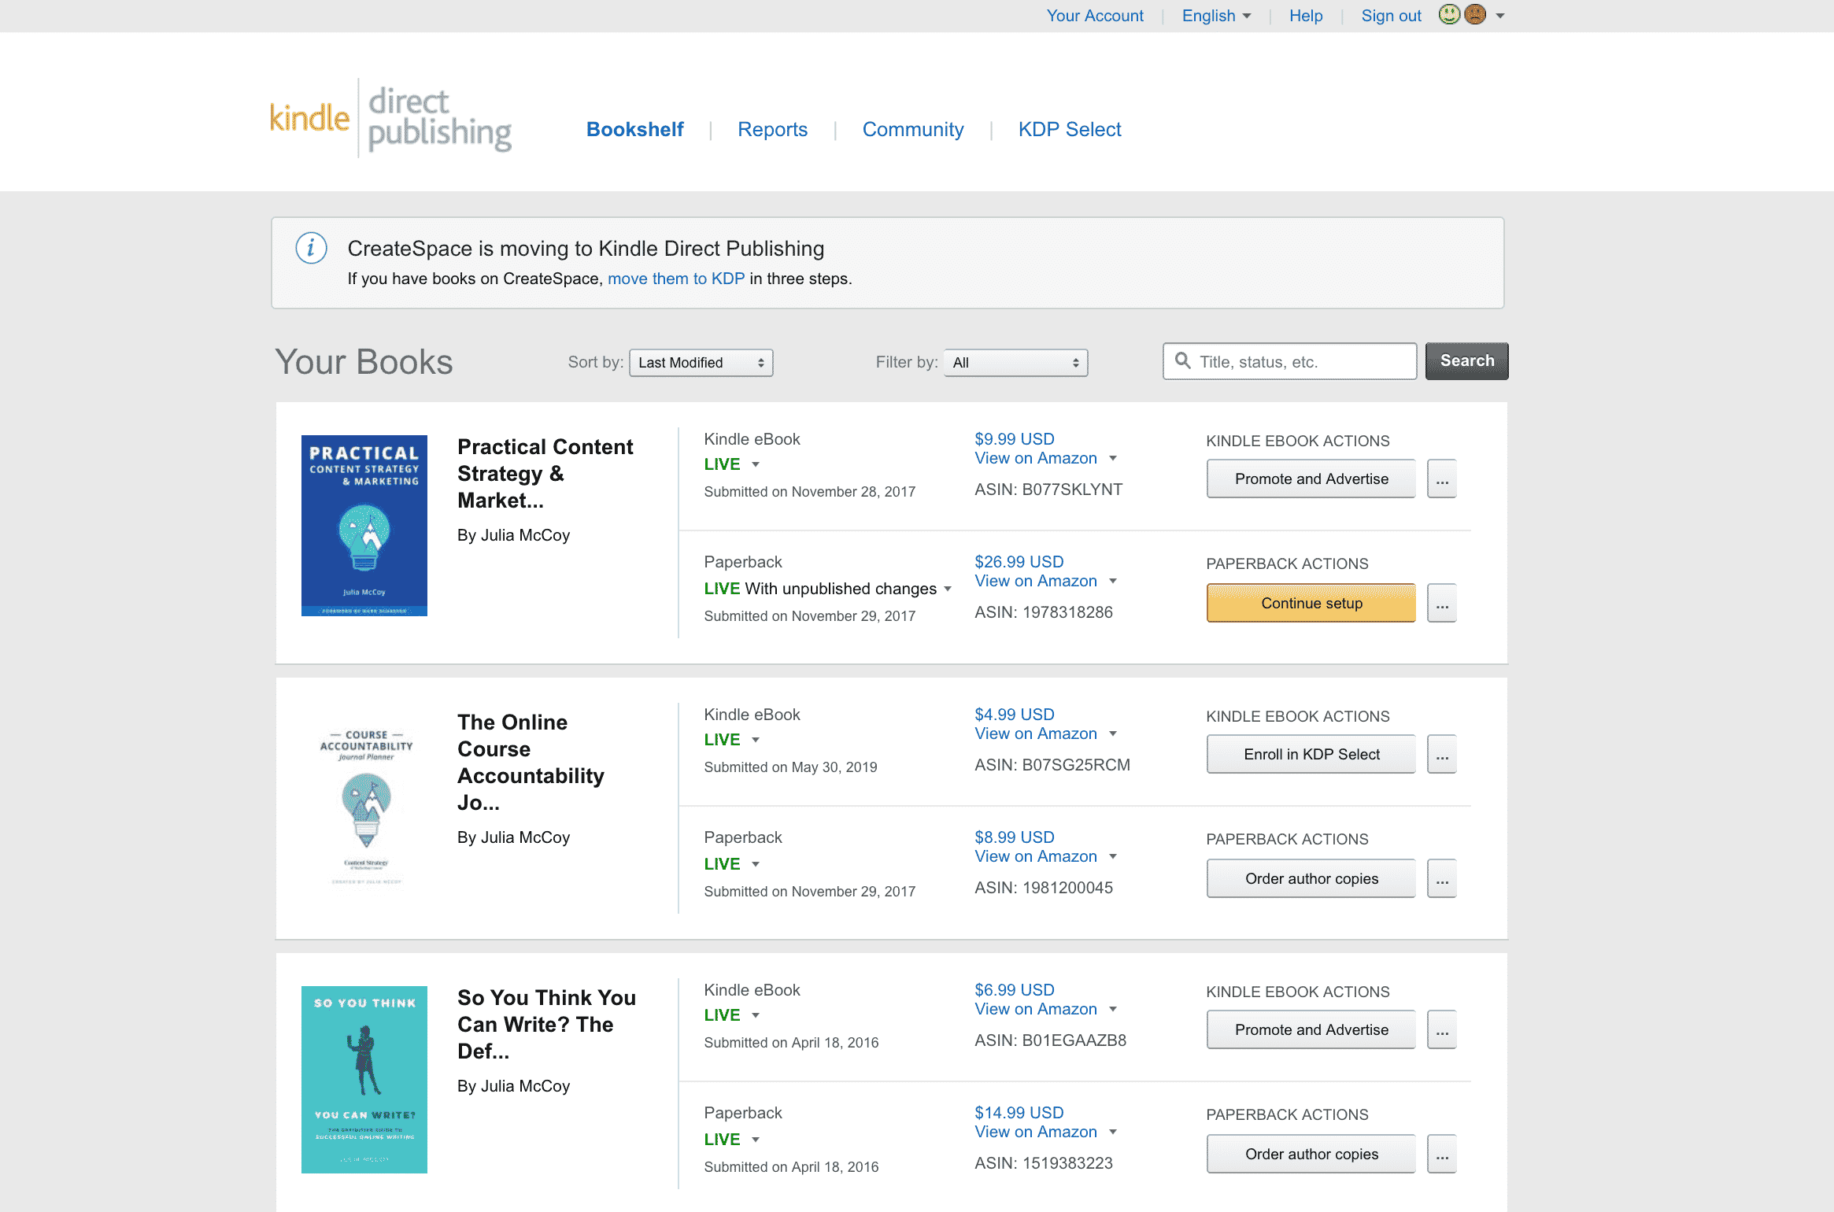The height and width of the screenshot is (1212, 1834).
Task: Open the Community tab
Action: pyautogui.click(x=913, y=129)
